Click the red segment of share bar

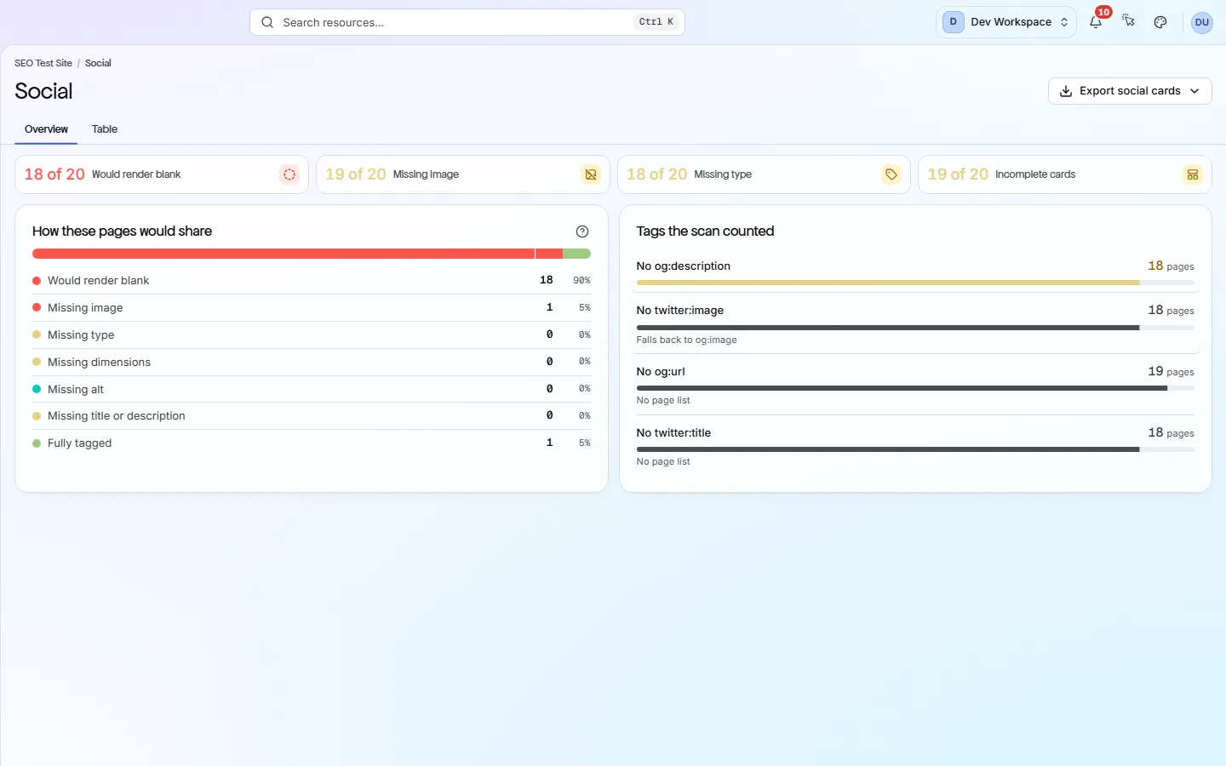[284, 254]
